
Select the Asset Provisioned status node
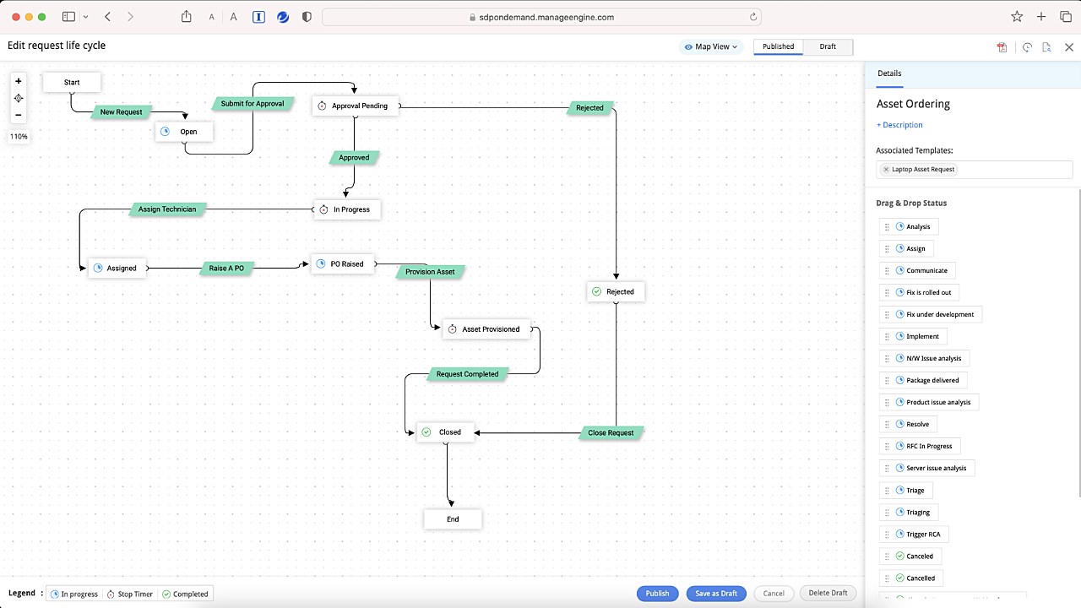486,329
